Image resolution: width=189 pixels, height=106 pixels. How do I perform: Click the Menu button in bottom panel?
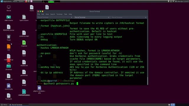tap(4, 105)
